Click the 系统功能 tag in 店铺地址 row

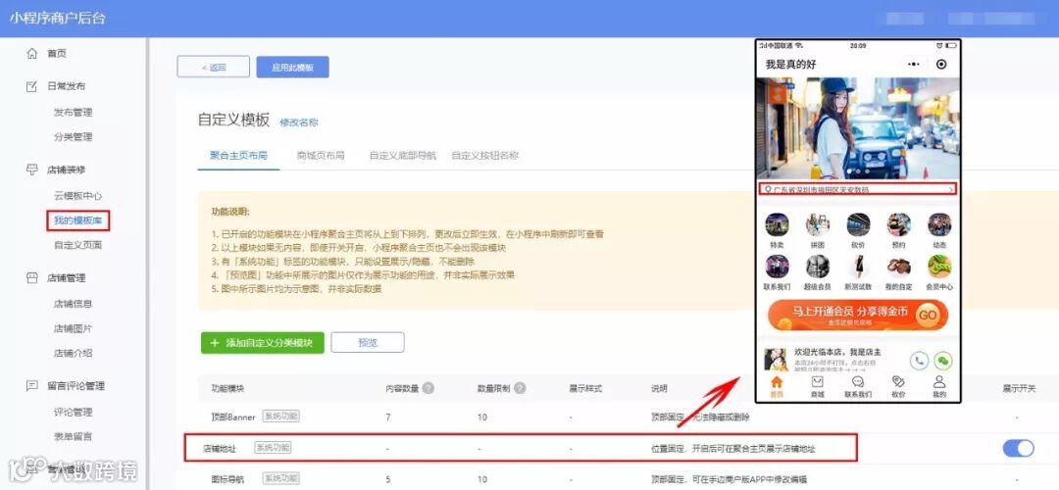pyautogui.click(x=274, y=448)
